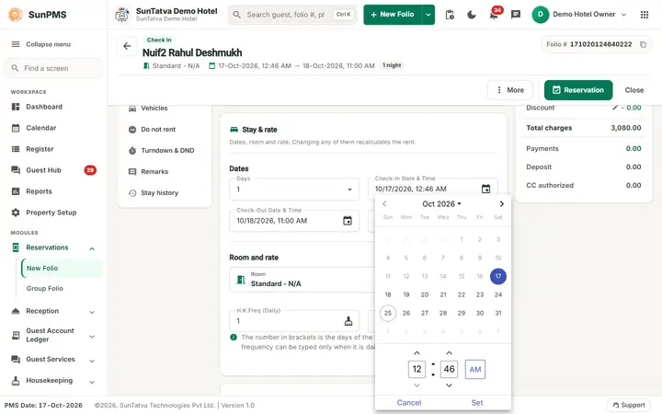Expand the Housekeeping module
The width and height of the screenshot is (662, 414).
pyautogui.click(x=92, y=382)
